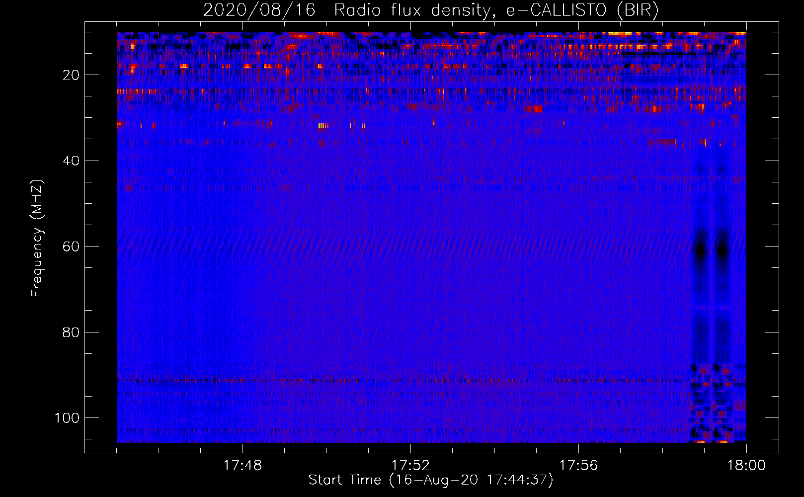The image size is (804, 497).
Task: Click the 18:00 time tick label
Action: 746,466
